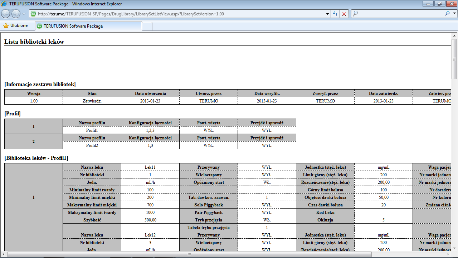This screenshot has width=458, height=258.
Task: Click the drug name cell 'Lek11'
Action: (150, 167)
